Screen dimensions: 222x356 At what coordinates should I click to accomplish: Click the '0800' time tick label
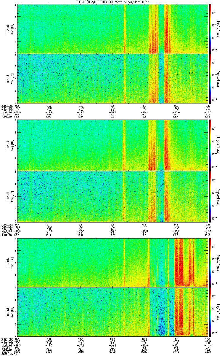point(208,351)
